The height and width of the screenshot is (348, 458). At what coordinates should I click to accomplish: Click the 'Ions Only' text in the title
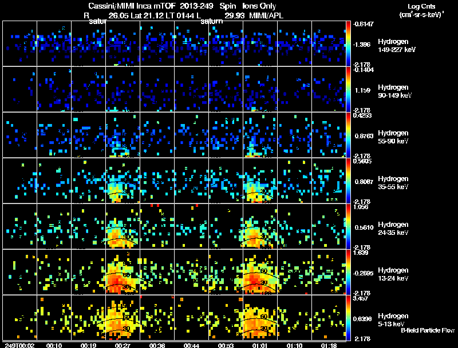point(259,6)
